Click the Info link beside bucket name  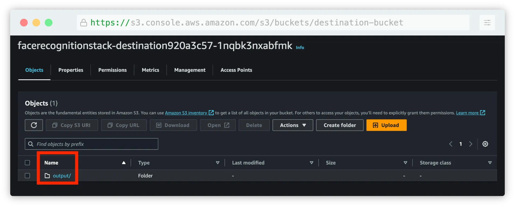[300, 47]
